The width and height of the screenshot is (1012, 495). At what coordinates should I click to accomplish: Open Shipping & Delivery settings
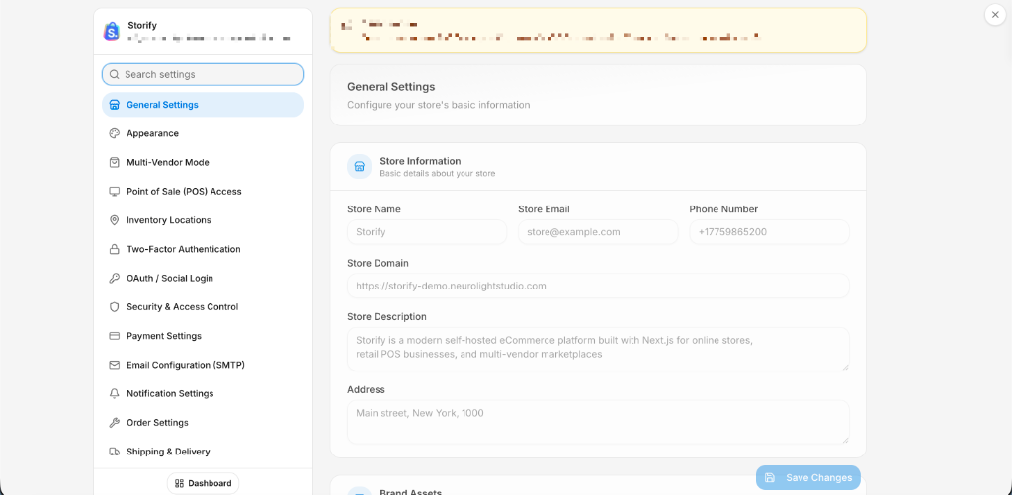click(203, 452)
